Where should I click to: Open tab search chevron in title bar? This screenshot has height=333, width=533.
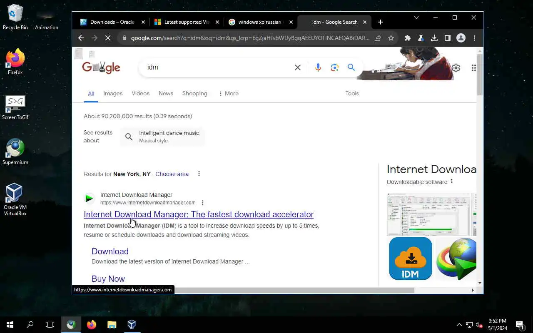click(416, 17)
